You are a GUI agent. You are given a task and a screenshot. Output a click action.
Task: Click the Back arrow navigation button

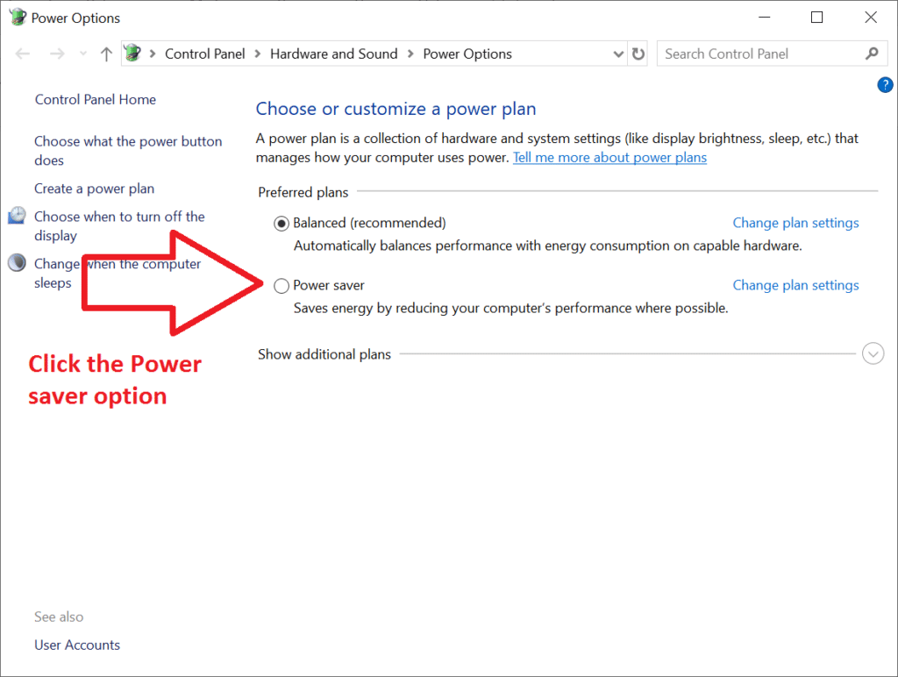coord(24,54)
